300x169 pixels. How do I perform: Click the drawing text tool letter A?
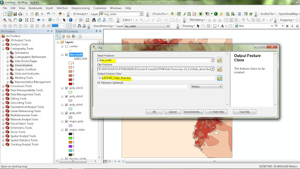(x=222, y=26)
